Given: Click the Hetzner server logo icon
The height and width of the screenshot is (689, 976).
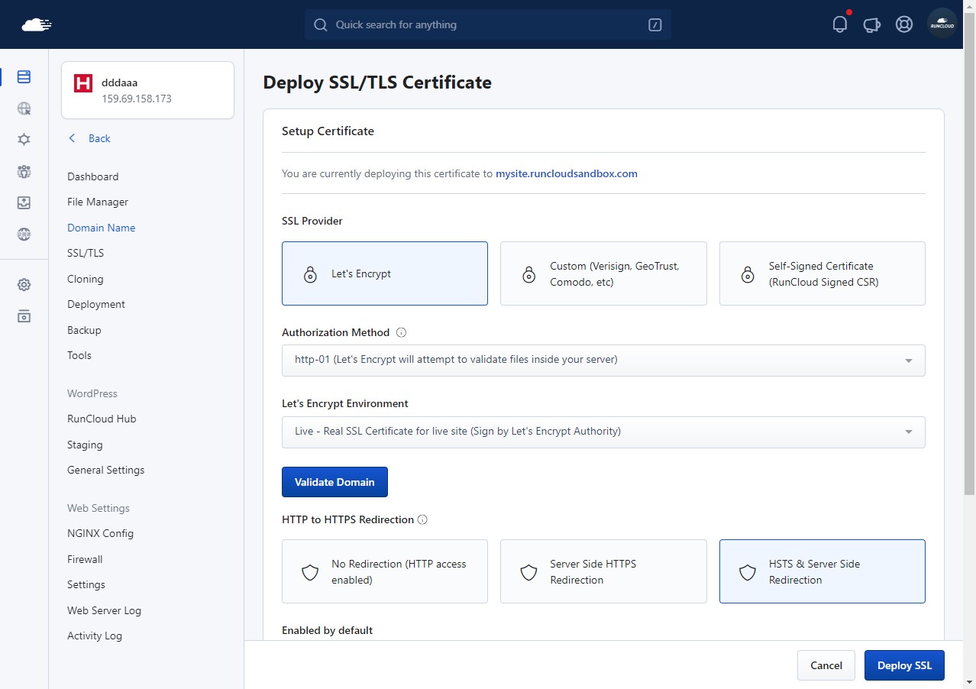Looking at the screenshot, I should (83, 82).
